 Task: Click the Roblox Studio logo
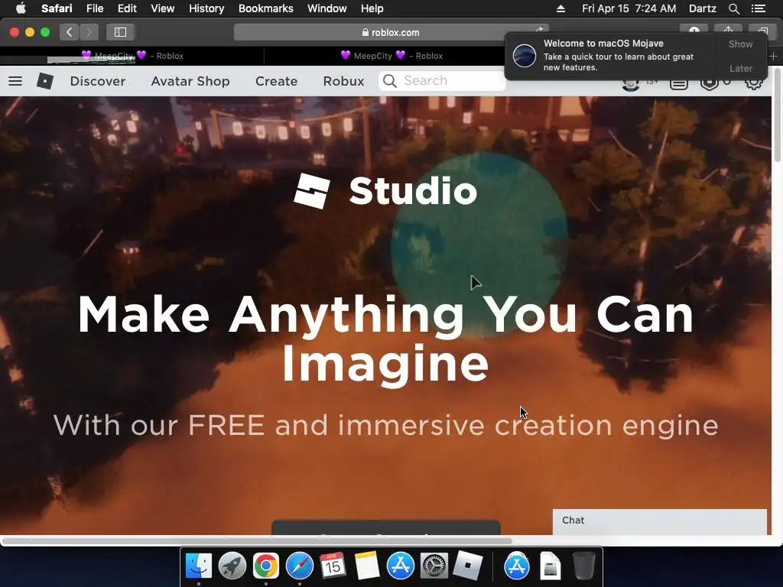pos(385,190)
